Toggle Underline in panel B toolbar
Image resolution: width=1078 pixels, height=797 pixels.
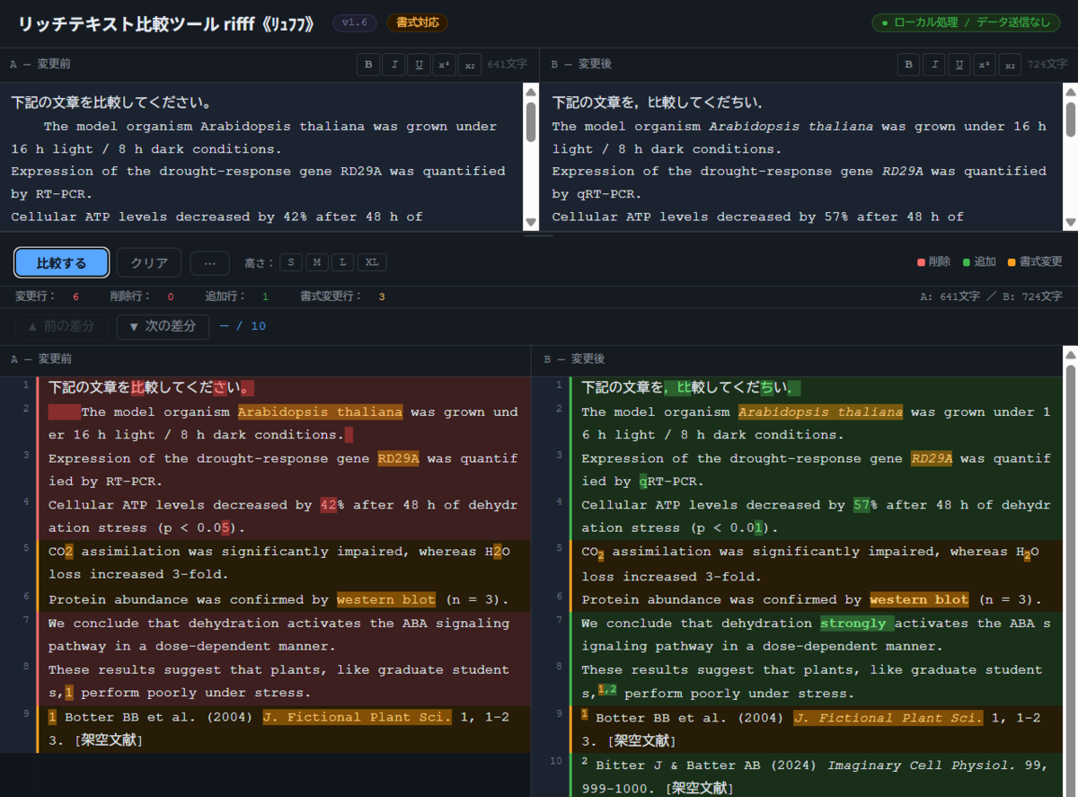(959, 65)
